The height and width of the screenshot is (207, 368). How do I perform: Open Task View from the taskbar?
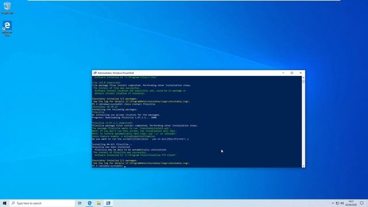[x=80, y=203]
